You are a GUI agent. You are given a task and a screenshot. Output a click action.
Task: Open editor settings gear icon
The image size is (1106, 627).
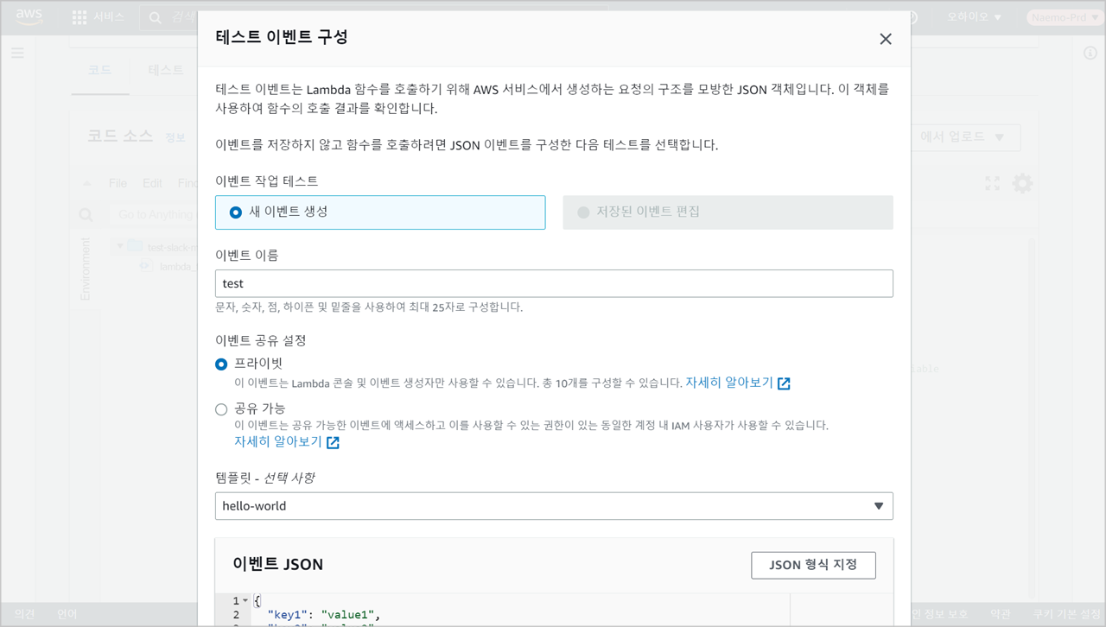1022,183
